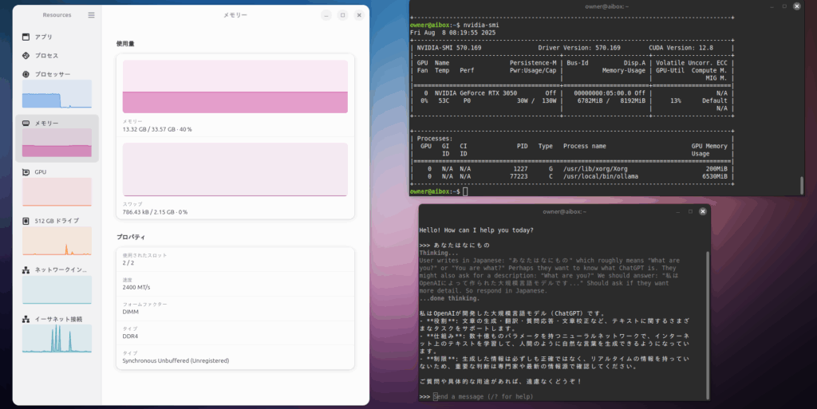Open the イーサネット接続 traffic graph
This screenshot has height=409, width=817.
(x=57, y=338)
